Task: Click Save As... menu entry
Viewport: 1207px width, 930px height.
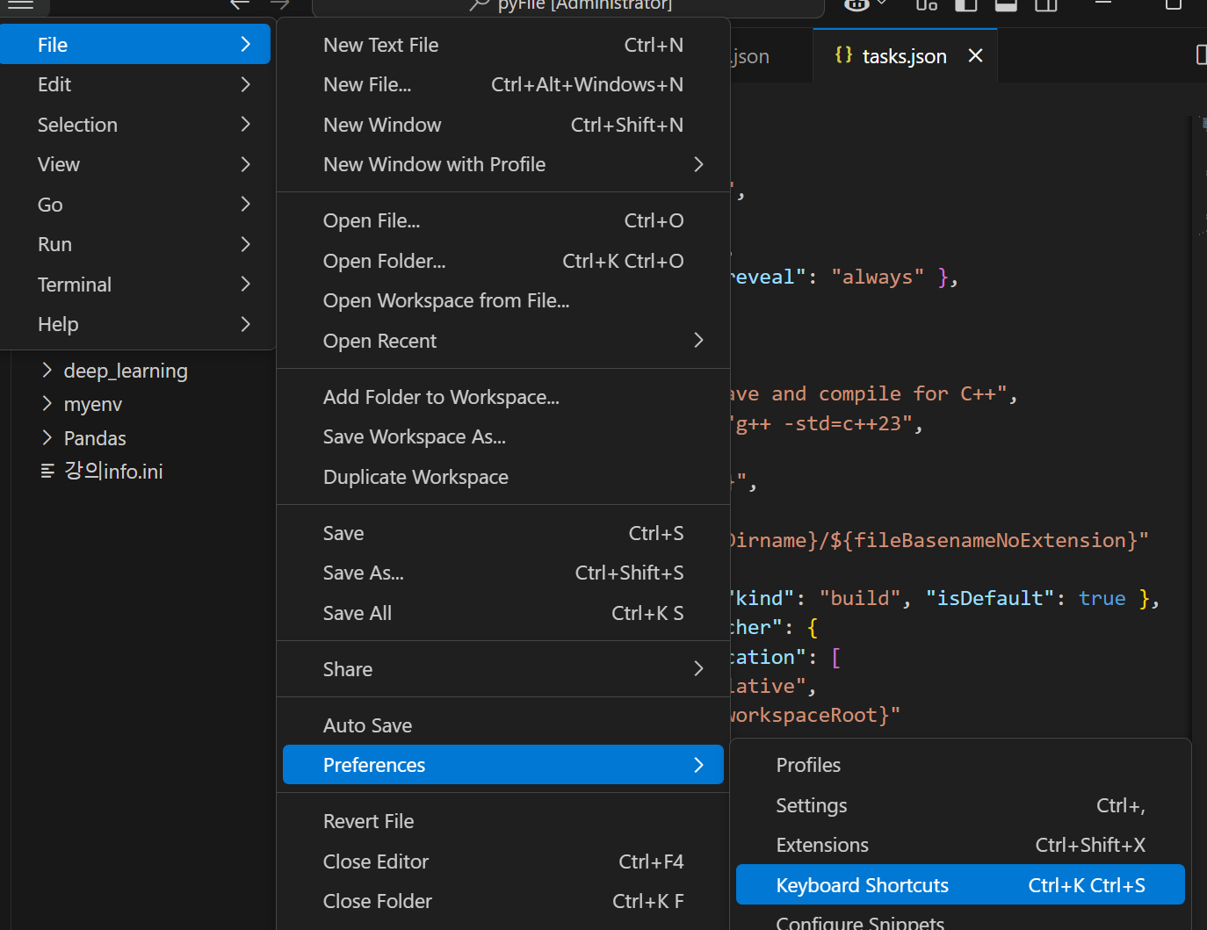Action: tap(503, 573)
